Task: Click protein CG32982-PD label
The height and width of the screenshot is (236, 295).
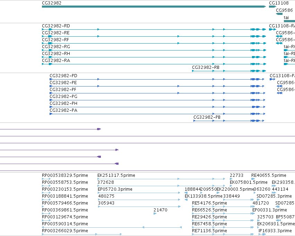Action: pyautogui.click(x=63, y=76)
